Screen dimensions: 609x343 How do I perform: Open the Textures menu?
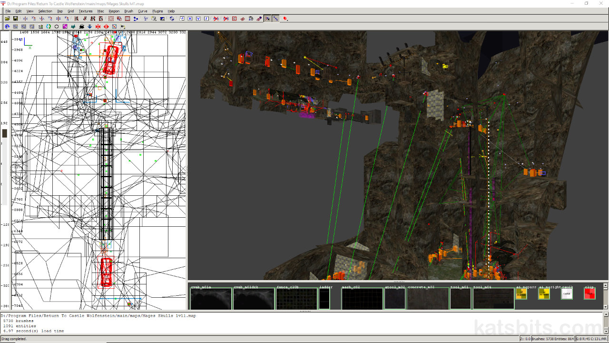click(86, 11)
